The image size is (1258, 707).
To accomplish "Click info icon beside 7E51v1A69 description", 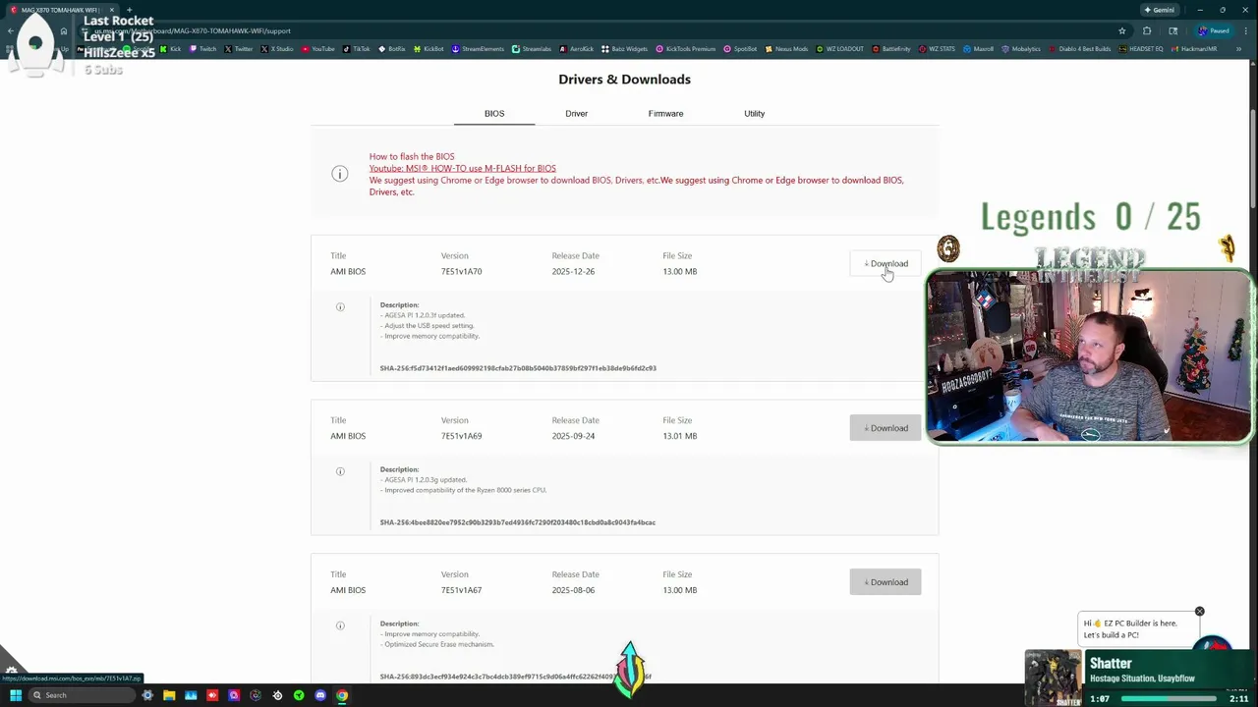I will coord(340,471).
